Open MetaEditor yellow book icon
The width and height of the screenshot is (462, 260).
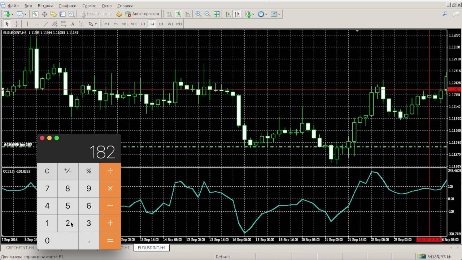[119, 14]
